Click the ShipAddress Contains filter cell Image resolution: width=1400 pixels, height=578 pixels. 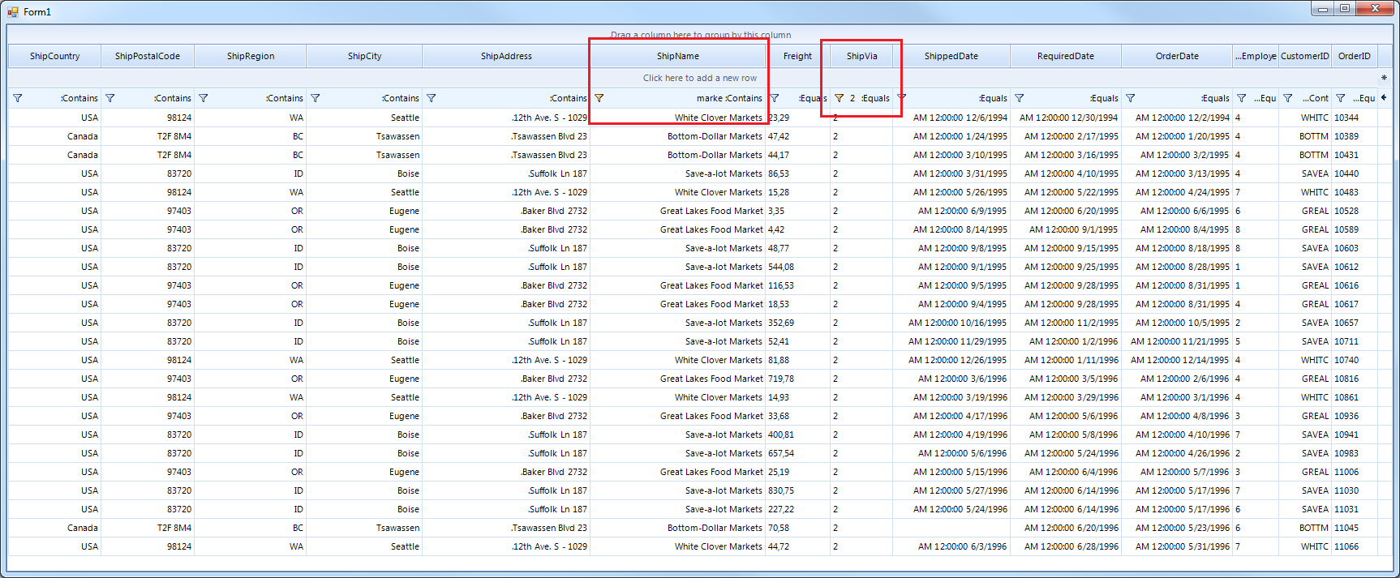506,98
